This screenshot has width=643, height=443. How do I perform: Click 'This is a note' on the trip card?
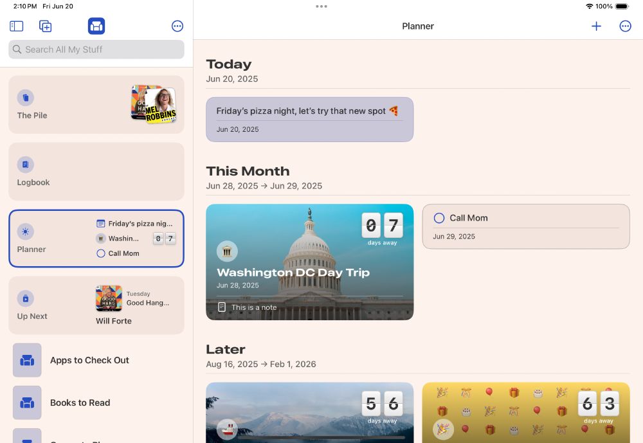[x=254, y=307]
